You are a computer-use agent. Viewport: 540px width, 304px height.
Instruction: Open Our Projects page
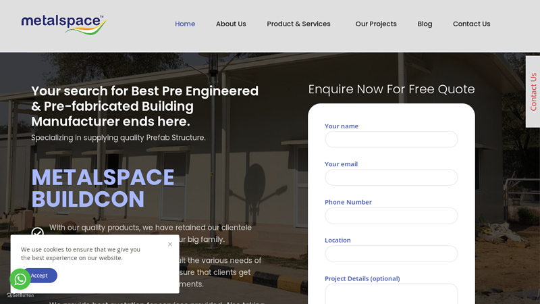click(376, 24)
